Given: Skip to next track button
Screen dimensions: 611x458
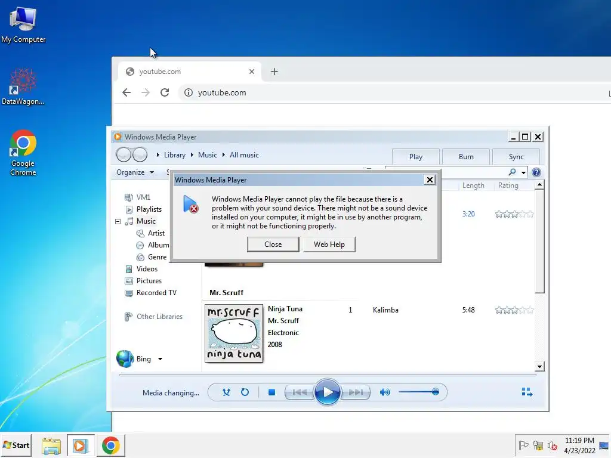Looking at the screenshot, I should pyautogui.click(x=356, y=392).
